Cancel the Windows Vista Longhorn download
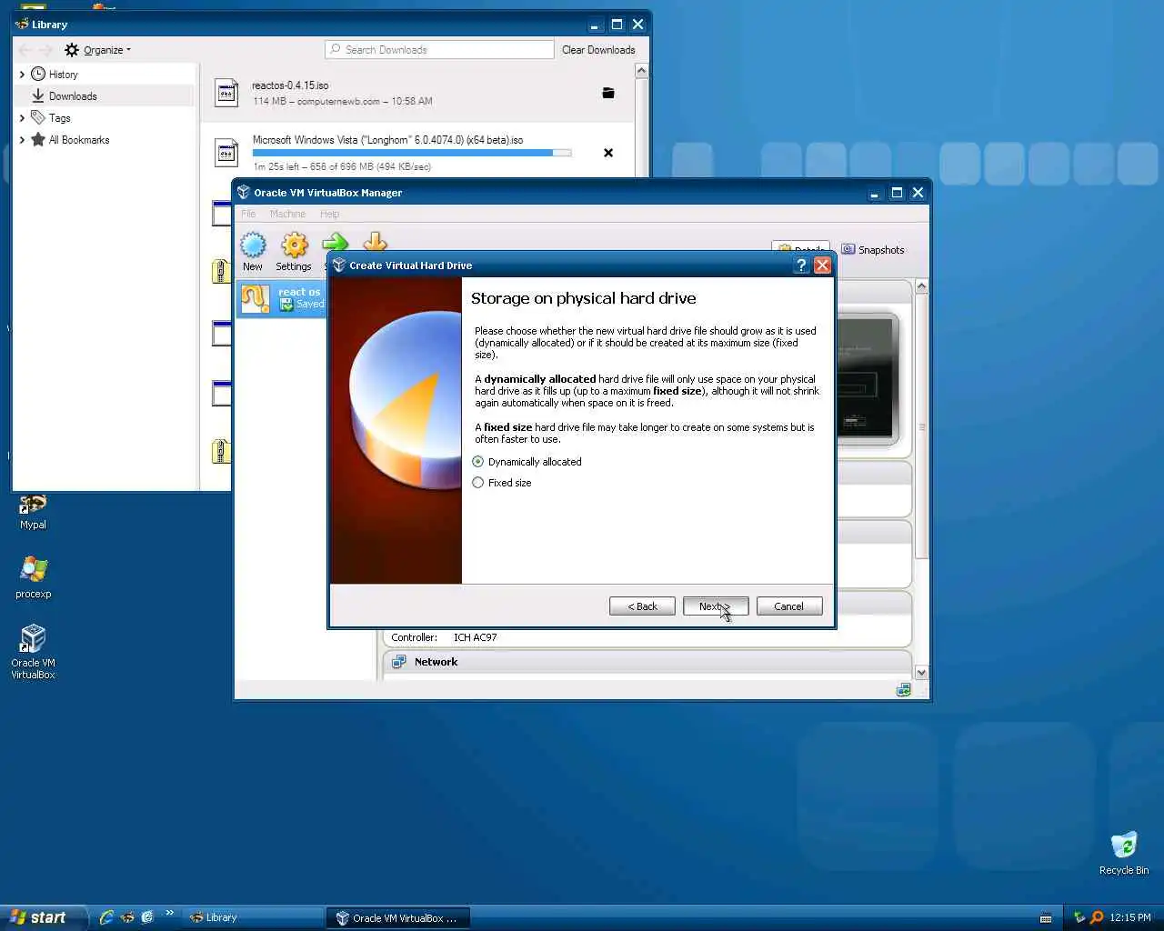 coord(608,153)
